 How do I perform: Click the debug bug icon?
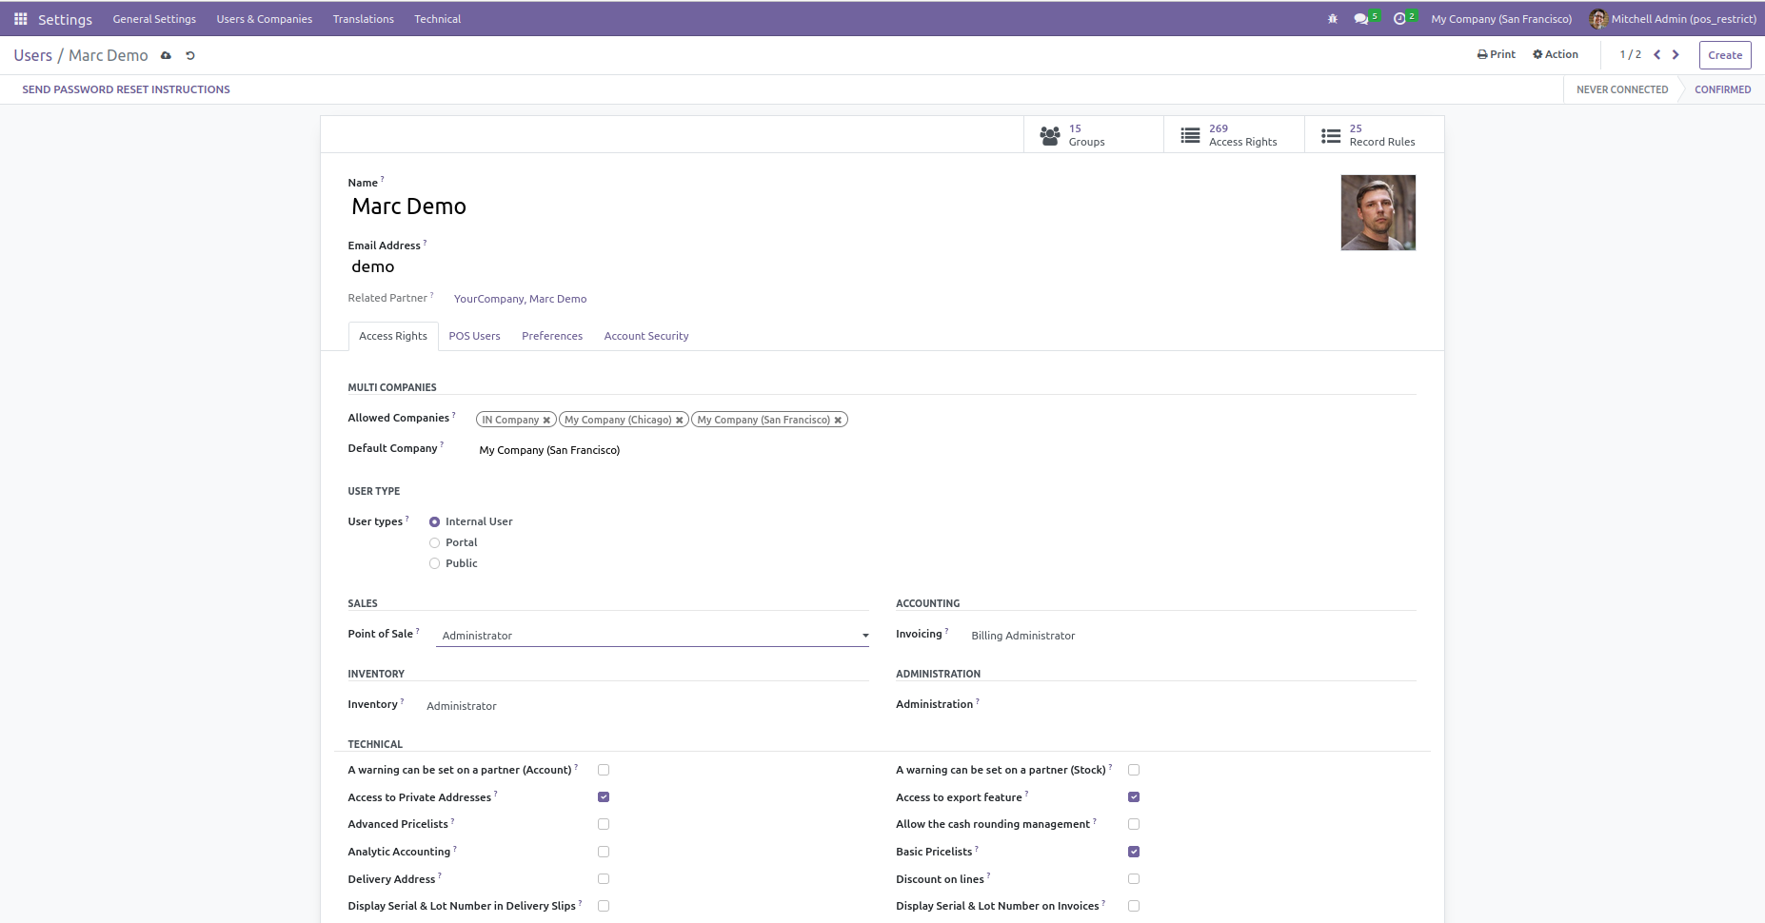click(x=1332, y=19)
